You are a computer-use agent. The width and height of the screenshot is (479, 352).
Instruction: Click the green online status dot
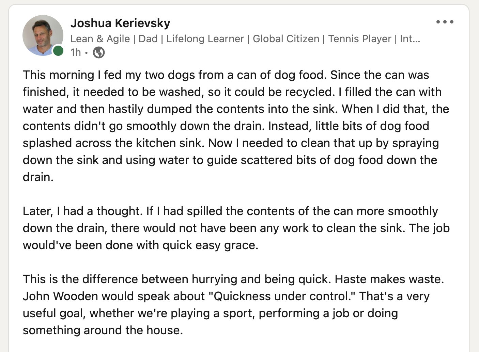58,51
